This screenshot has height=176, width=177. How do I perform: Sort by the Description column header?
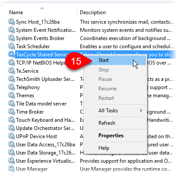pos(93,12)
